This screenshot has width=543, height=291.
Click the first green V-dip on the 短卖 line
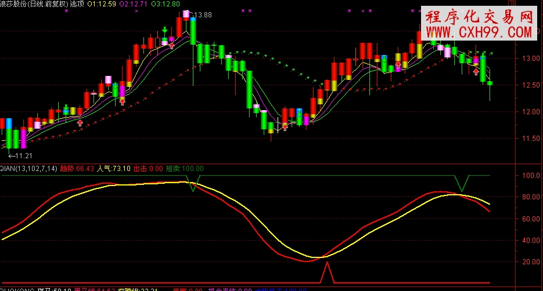[193, 186]
